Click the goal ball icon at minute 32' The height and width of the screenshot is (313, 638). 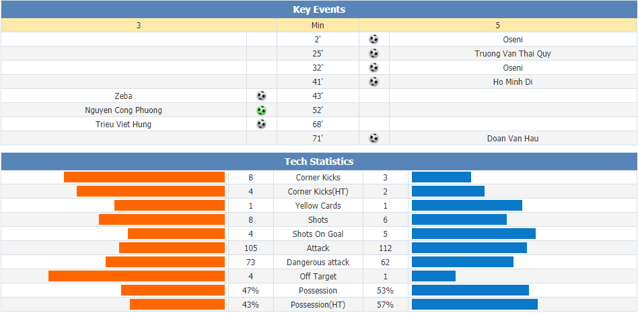coord(374,67)
